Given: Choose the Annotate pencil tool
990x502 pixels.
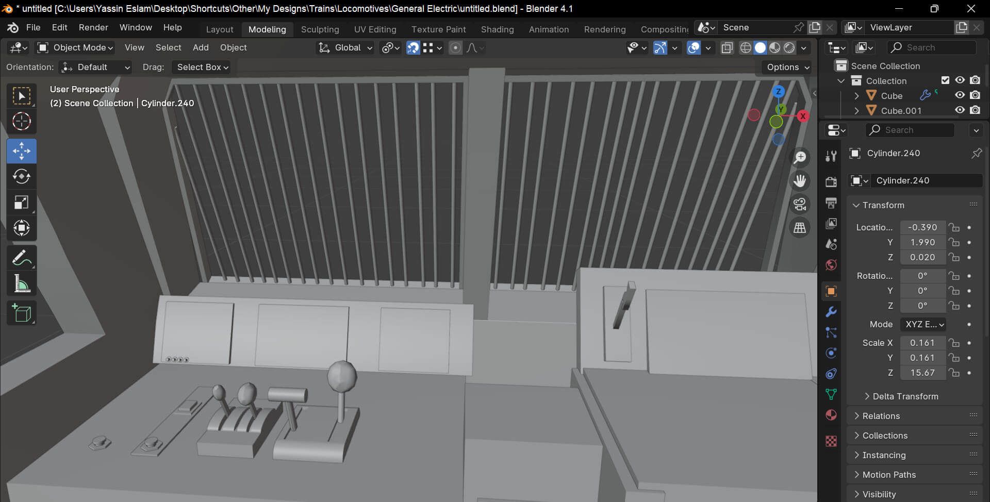Looking at the screenshot, I should 21,258.
